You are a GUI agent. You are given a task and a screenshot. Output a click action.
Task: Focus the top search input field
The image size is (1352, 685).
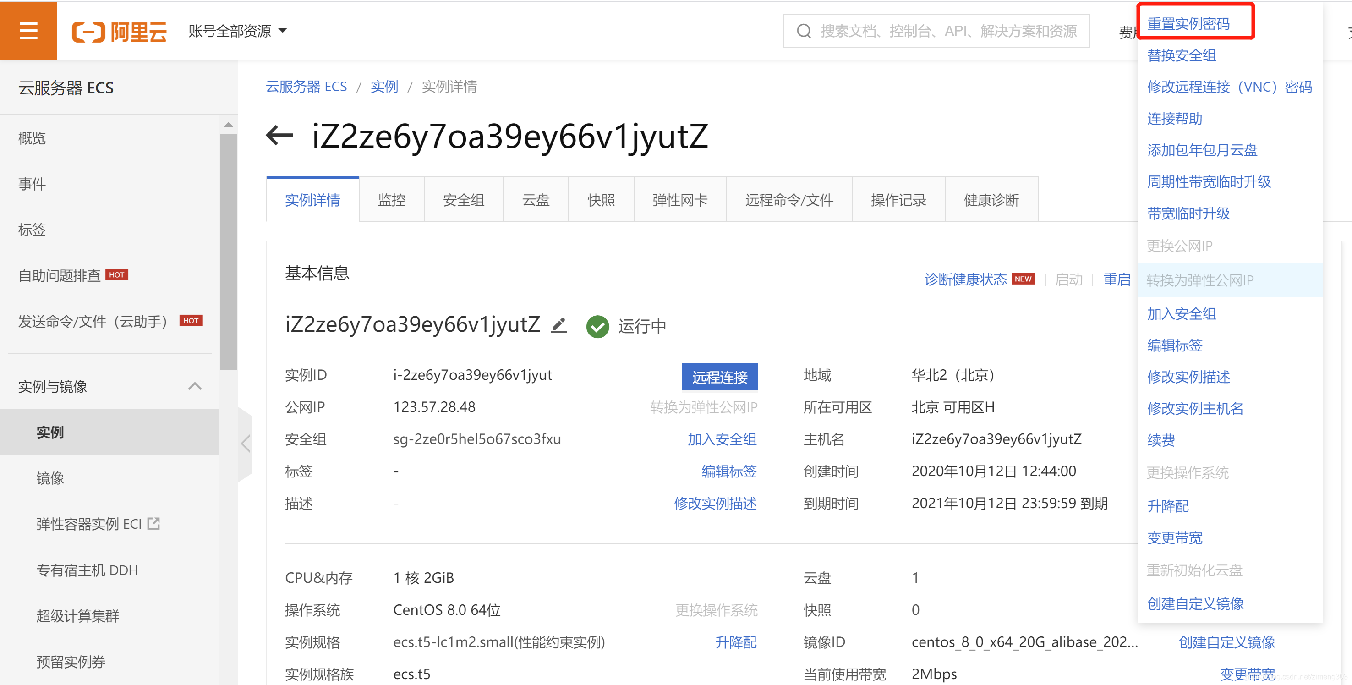click(x=936, y=32)
